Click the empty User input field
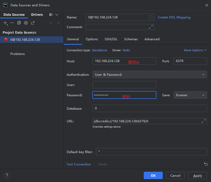This screenshot has height=182, width=211. click(124, 85)
